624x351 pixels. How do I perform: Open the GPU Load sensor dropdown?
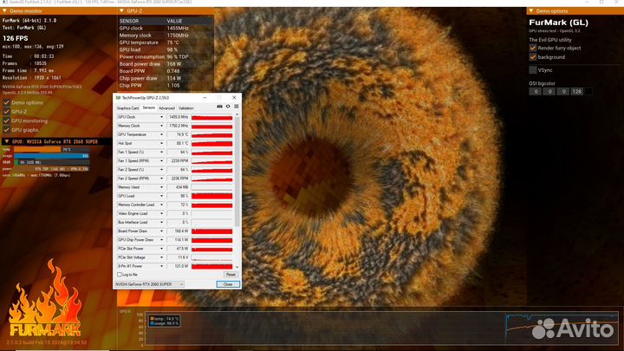point(161,196)
